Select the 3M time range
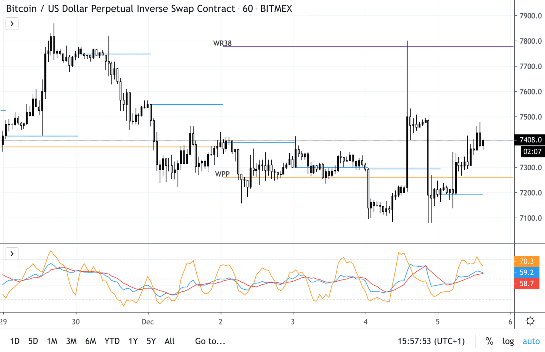545x352 pixels. coord(71,341)
